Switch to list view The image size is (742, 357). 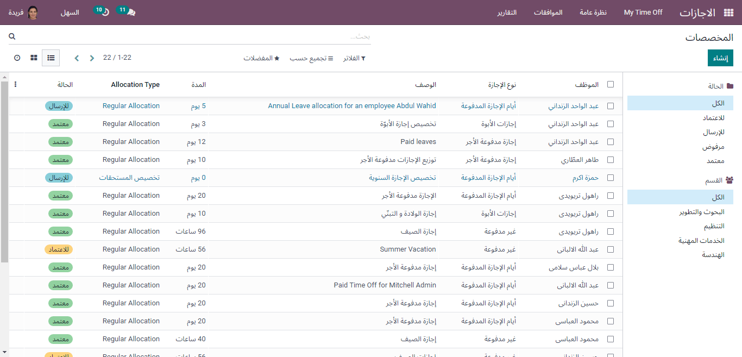pyautogui.click(x=51, y=58)
